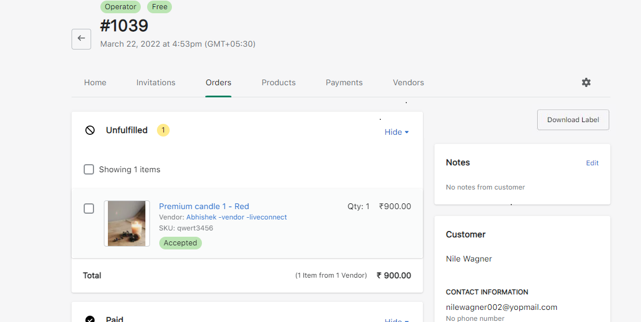Open the settings gear icon
The image size is (641, 322).
click(586, 82)
